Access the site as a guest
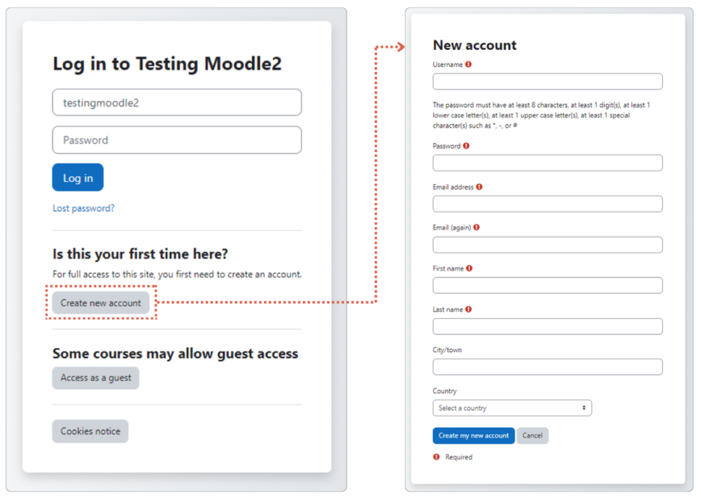This screenshot has height=499, width=701. (x=95, y=377)
